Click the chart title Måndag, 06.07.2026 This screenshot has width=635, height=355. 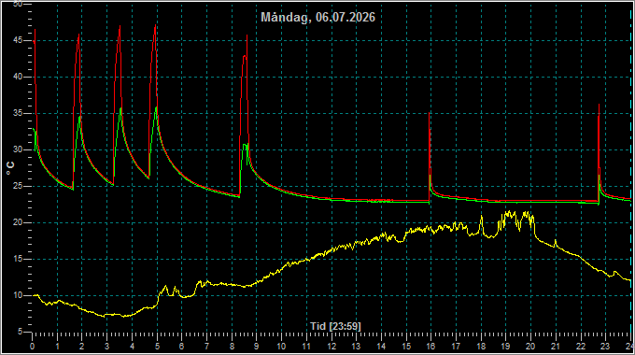point(317,18)
